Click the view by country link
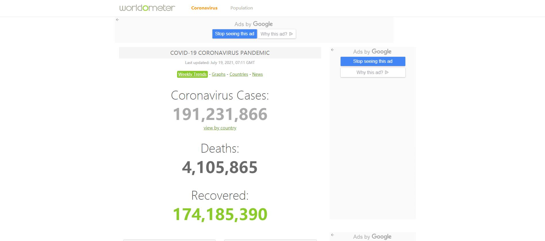The width and height of the screenshot is (545, 241). click(x=220, y=128)
